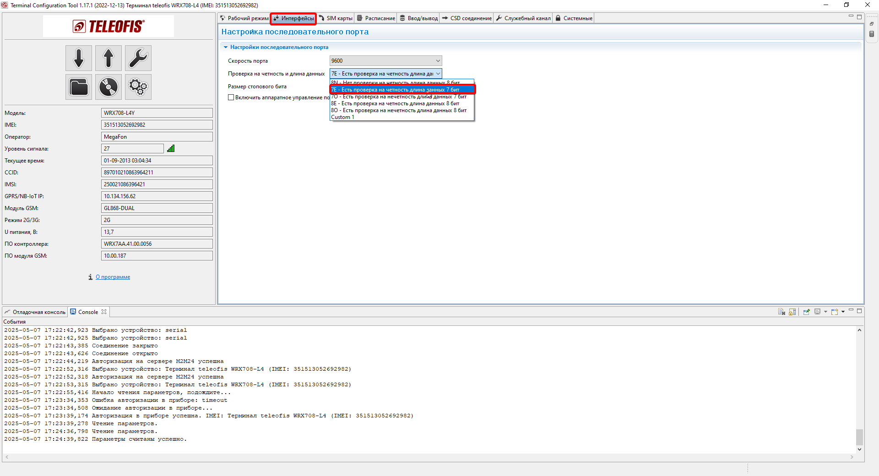Click the Текущее время field value
This screenshot has width=879, height=476.
point(157,161)
